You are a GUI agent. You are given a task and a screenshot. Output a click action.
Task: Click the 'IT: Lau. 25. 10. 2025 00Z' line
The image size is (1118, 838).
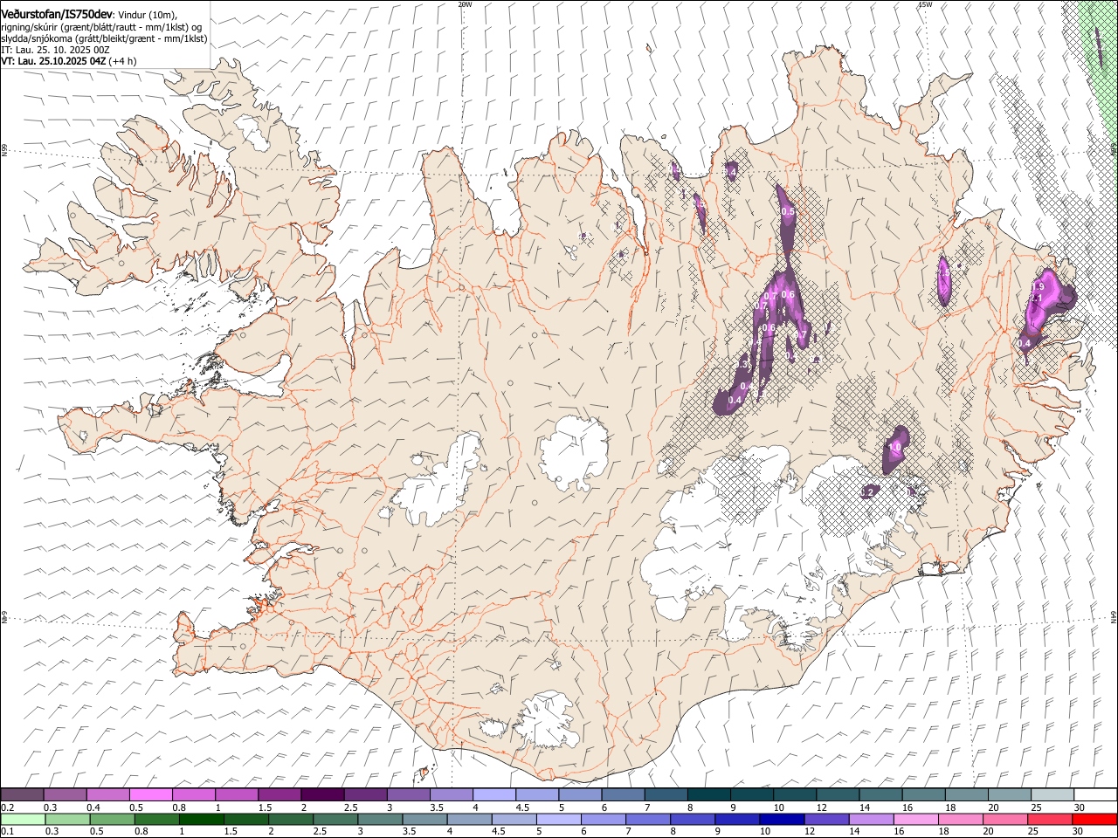pos(55,50)
